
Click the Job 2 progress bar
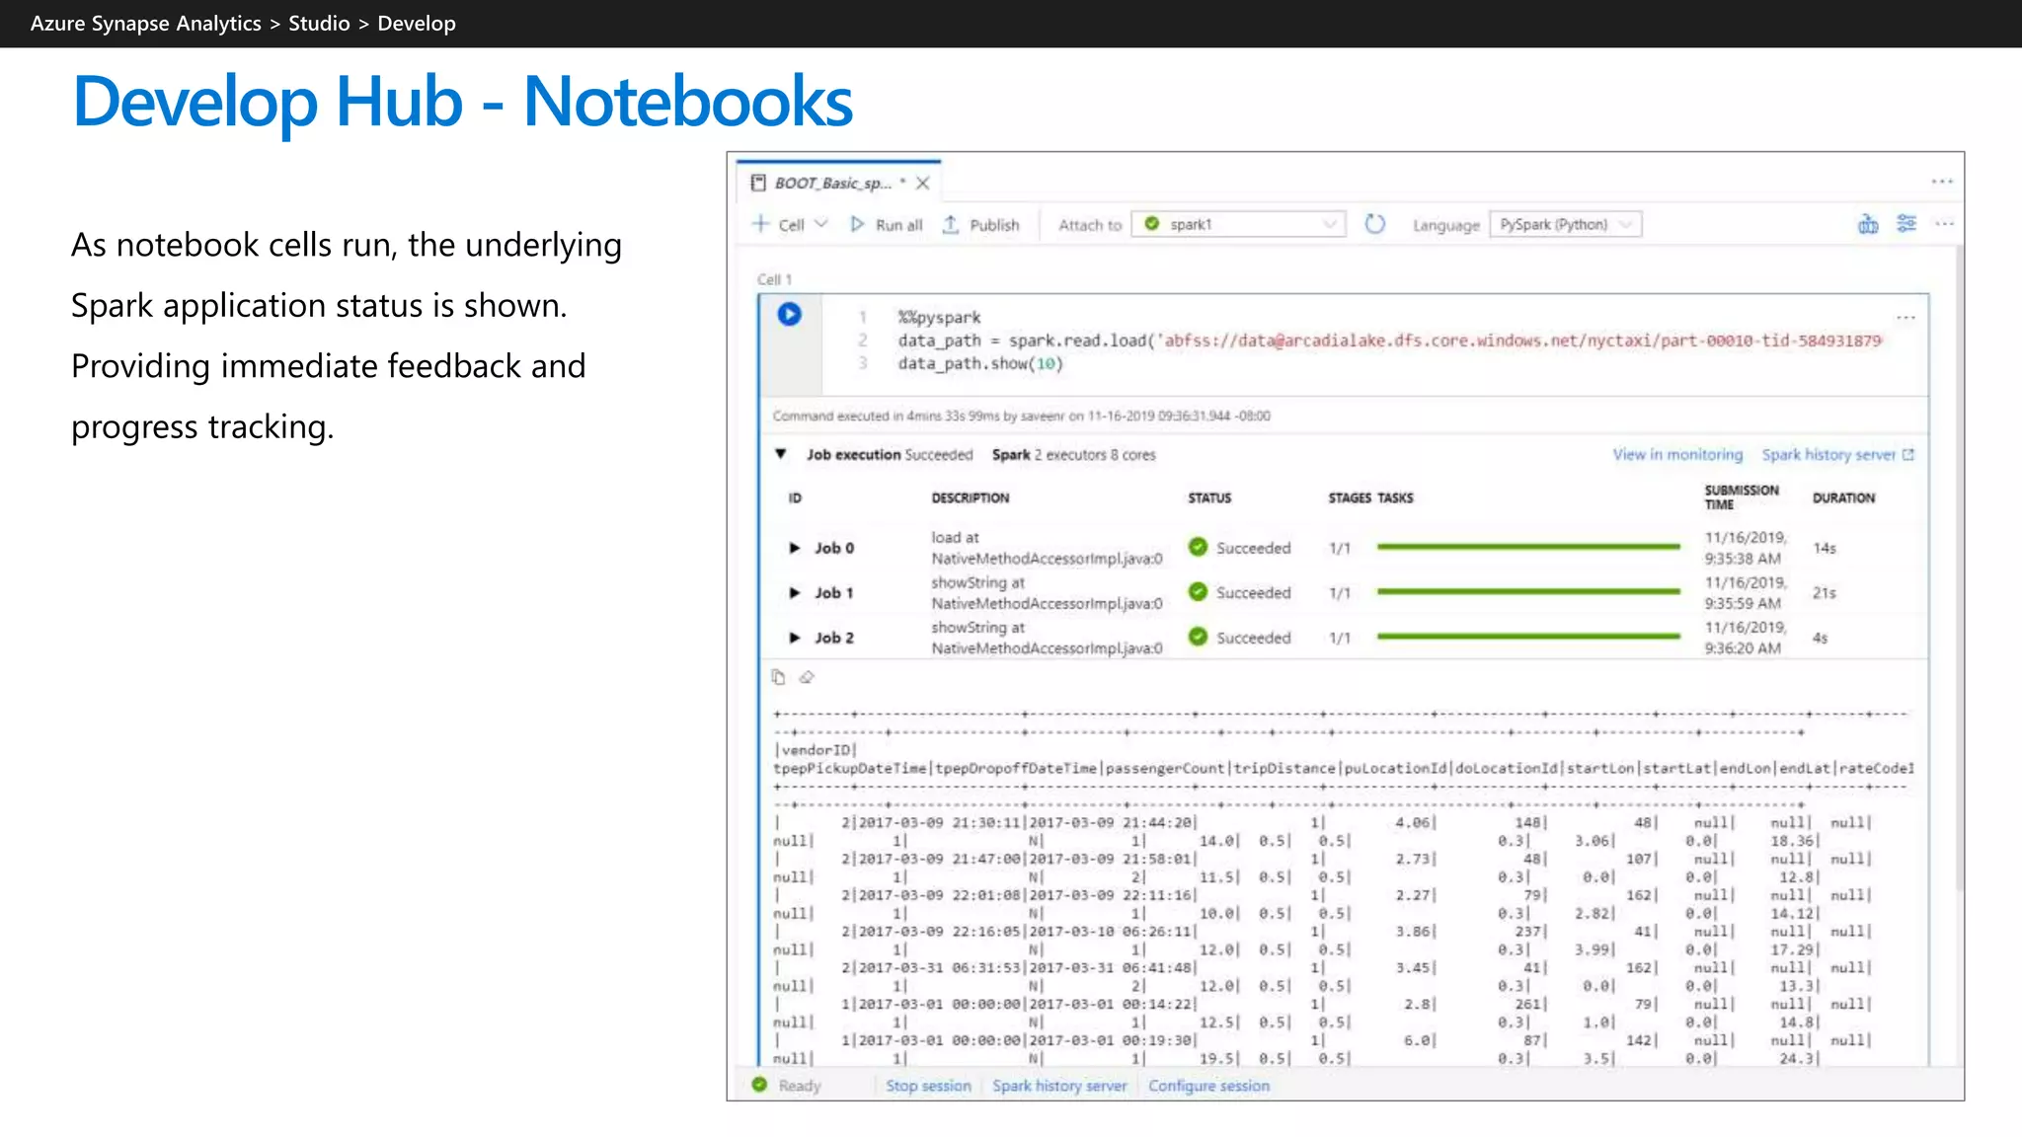coord(1528,637)
